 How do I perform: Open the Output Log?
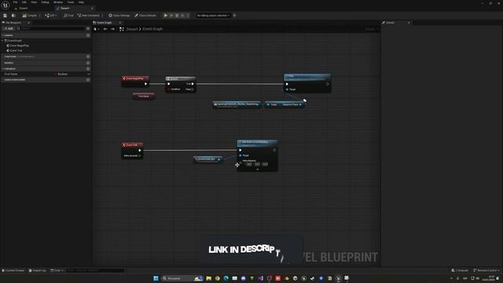tap(37, 270)
